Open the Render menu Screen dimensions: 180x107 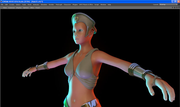coord(51,4)
